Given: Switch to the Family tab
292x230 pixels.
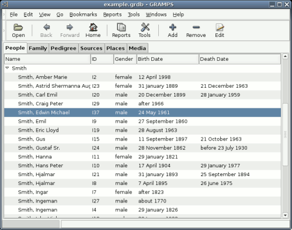Looking at the screenshot, I should (x=38, y=48).
